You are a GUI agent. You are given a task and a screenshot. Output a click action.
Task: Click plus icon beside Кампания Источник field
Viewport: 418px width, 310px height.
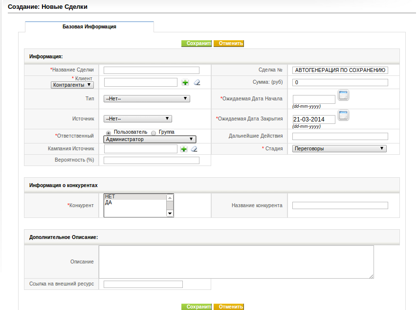pos(184,149)
